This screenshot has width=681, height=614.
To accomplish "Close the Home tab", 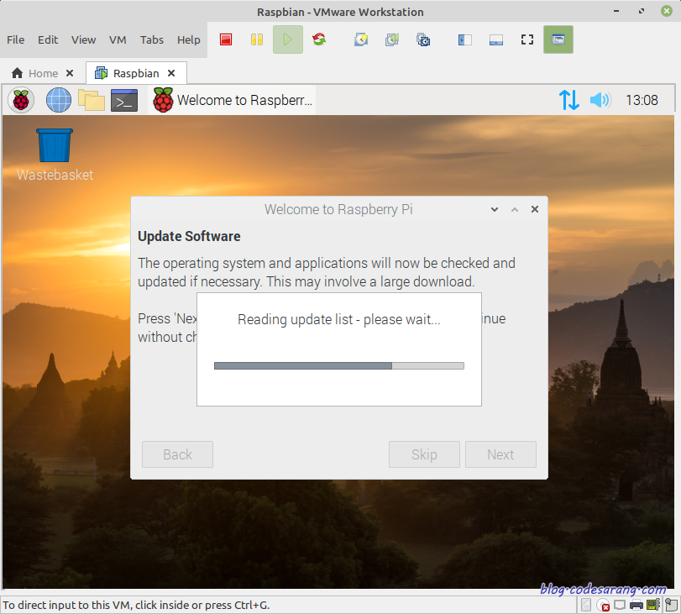I will pyautogui.click(x=70, y=73).
